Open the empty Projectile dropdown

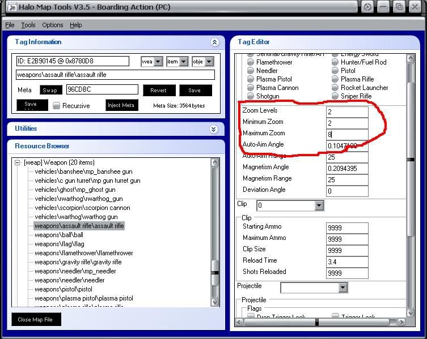343,287
